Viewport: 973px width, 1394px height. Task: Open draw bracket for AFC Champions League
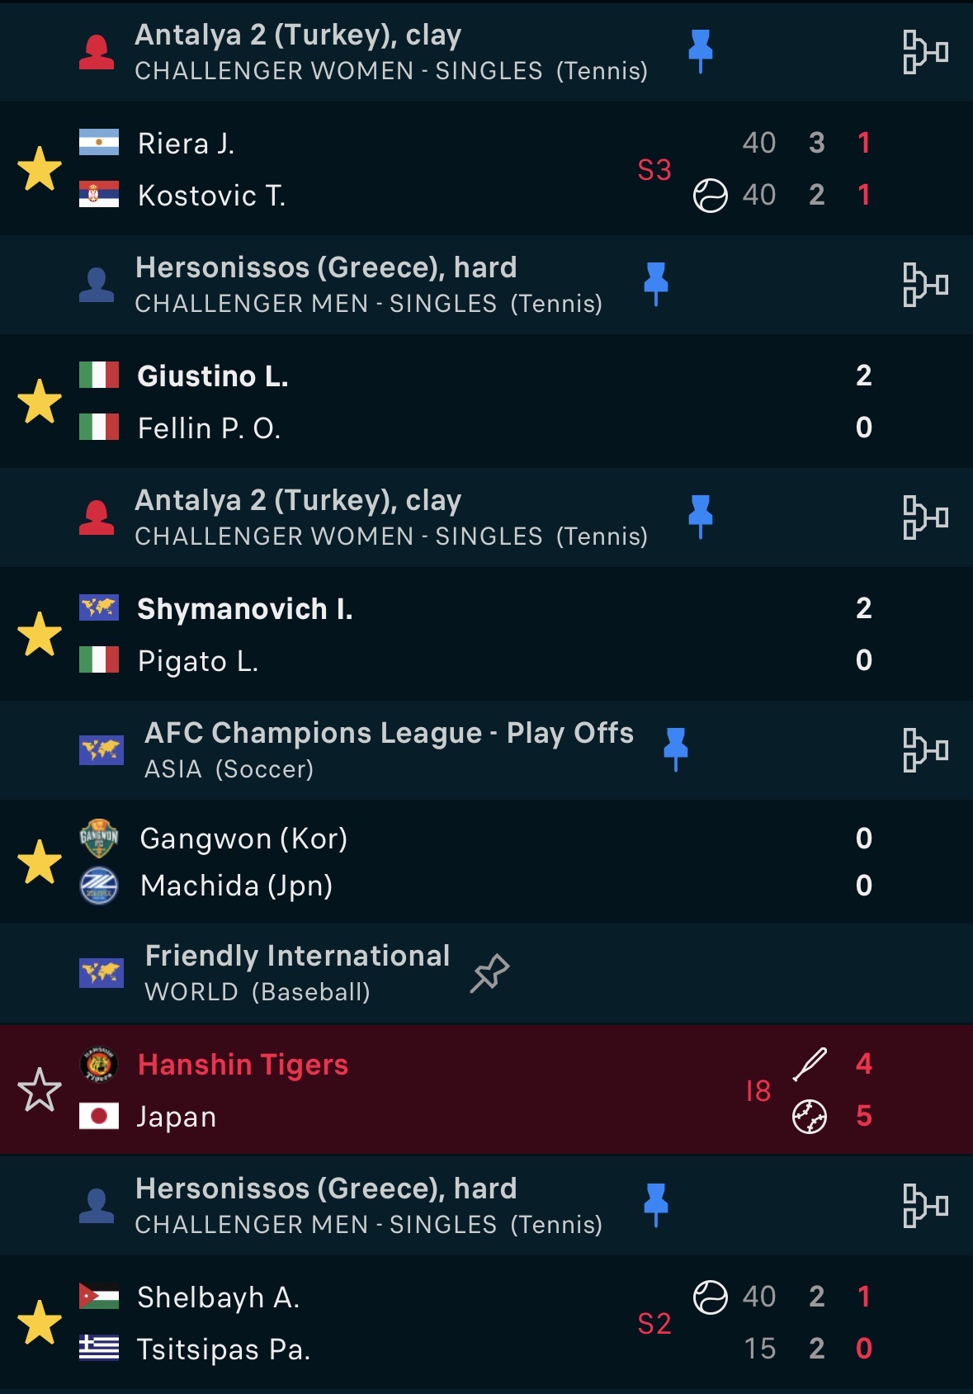tap(924, 750)
